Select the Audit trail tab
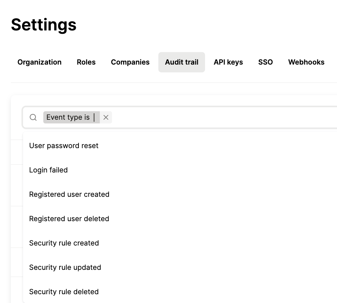Screen dimensions: 337x303 pyautogui.click(x=182, y=62)
